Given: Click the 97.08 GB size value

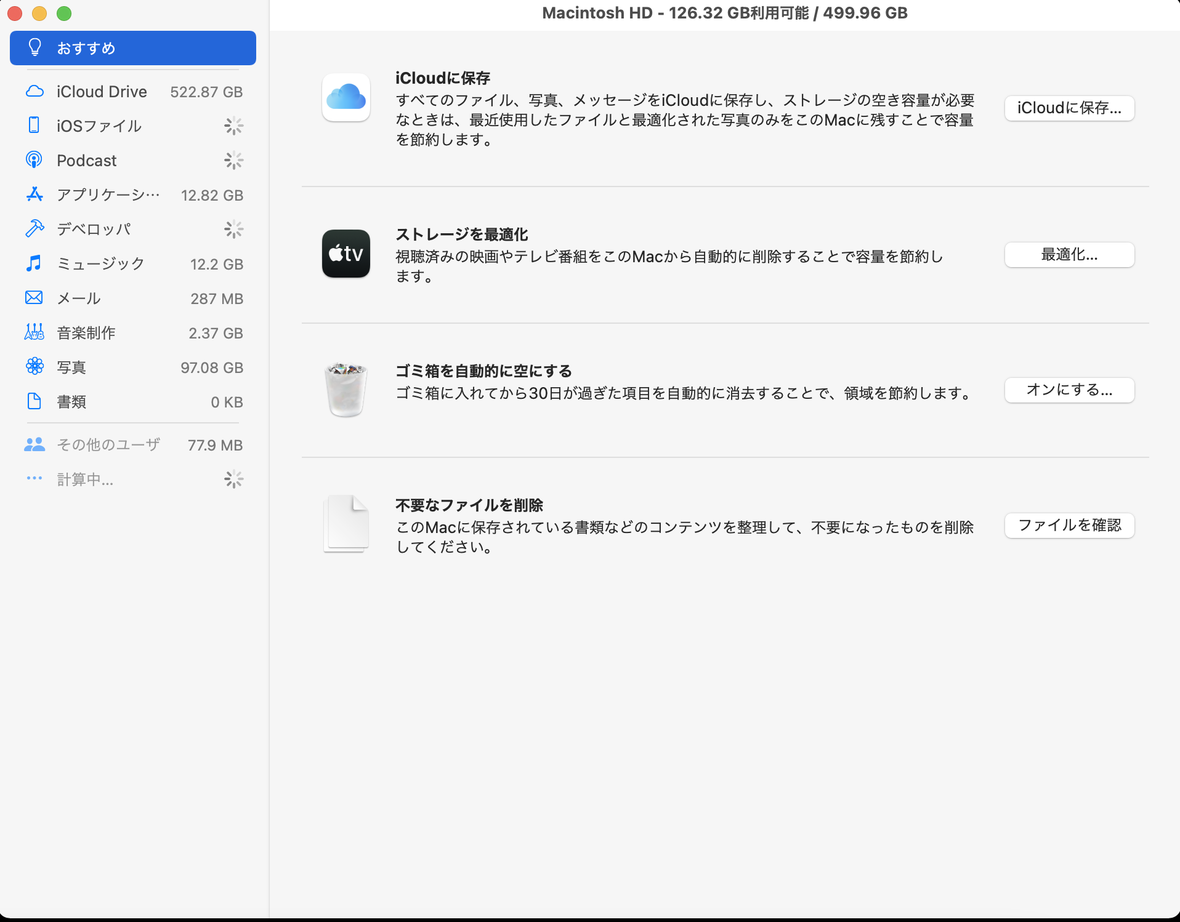Looking at the screenshot, I should [x=212, y=367].
